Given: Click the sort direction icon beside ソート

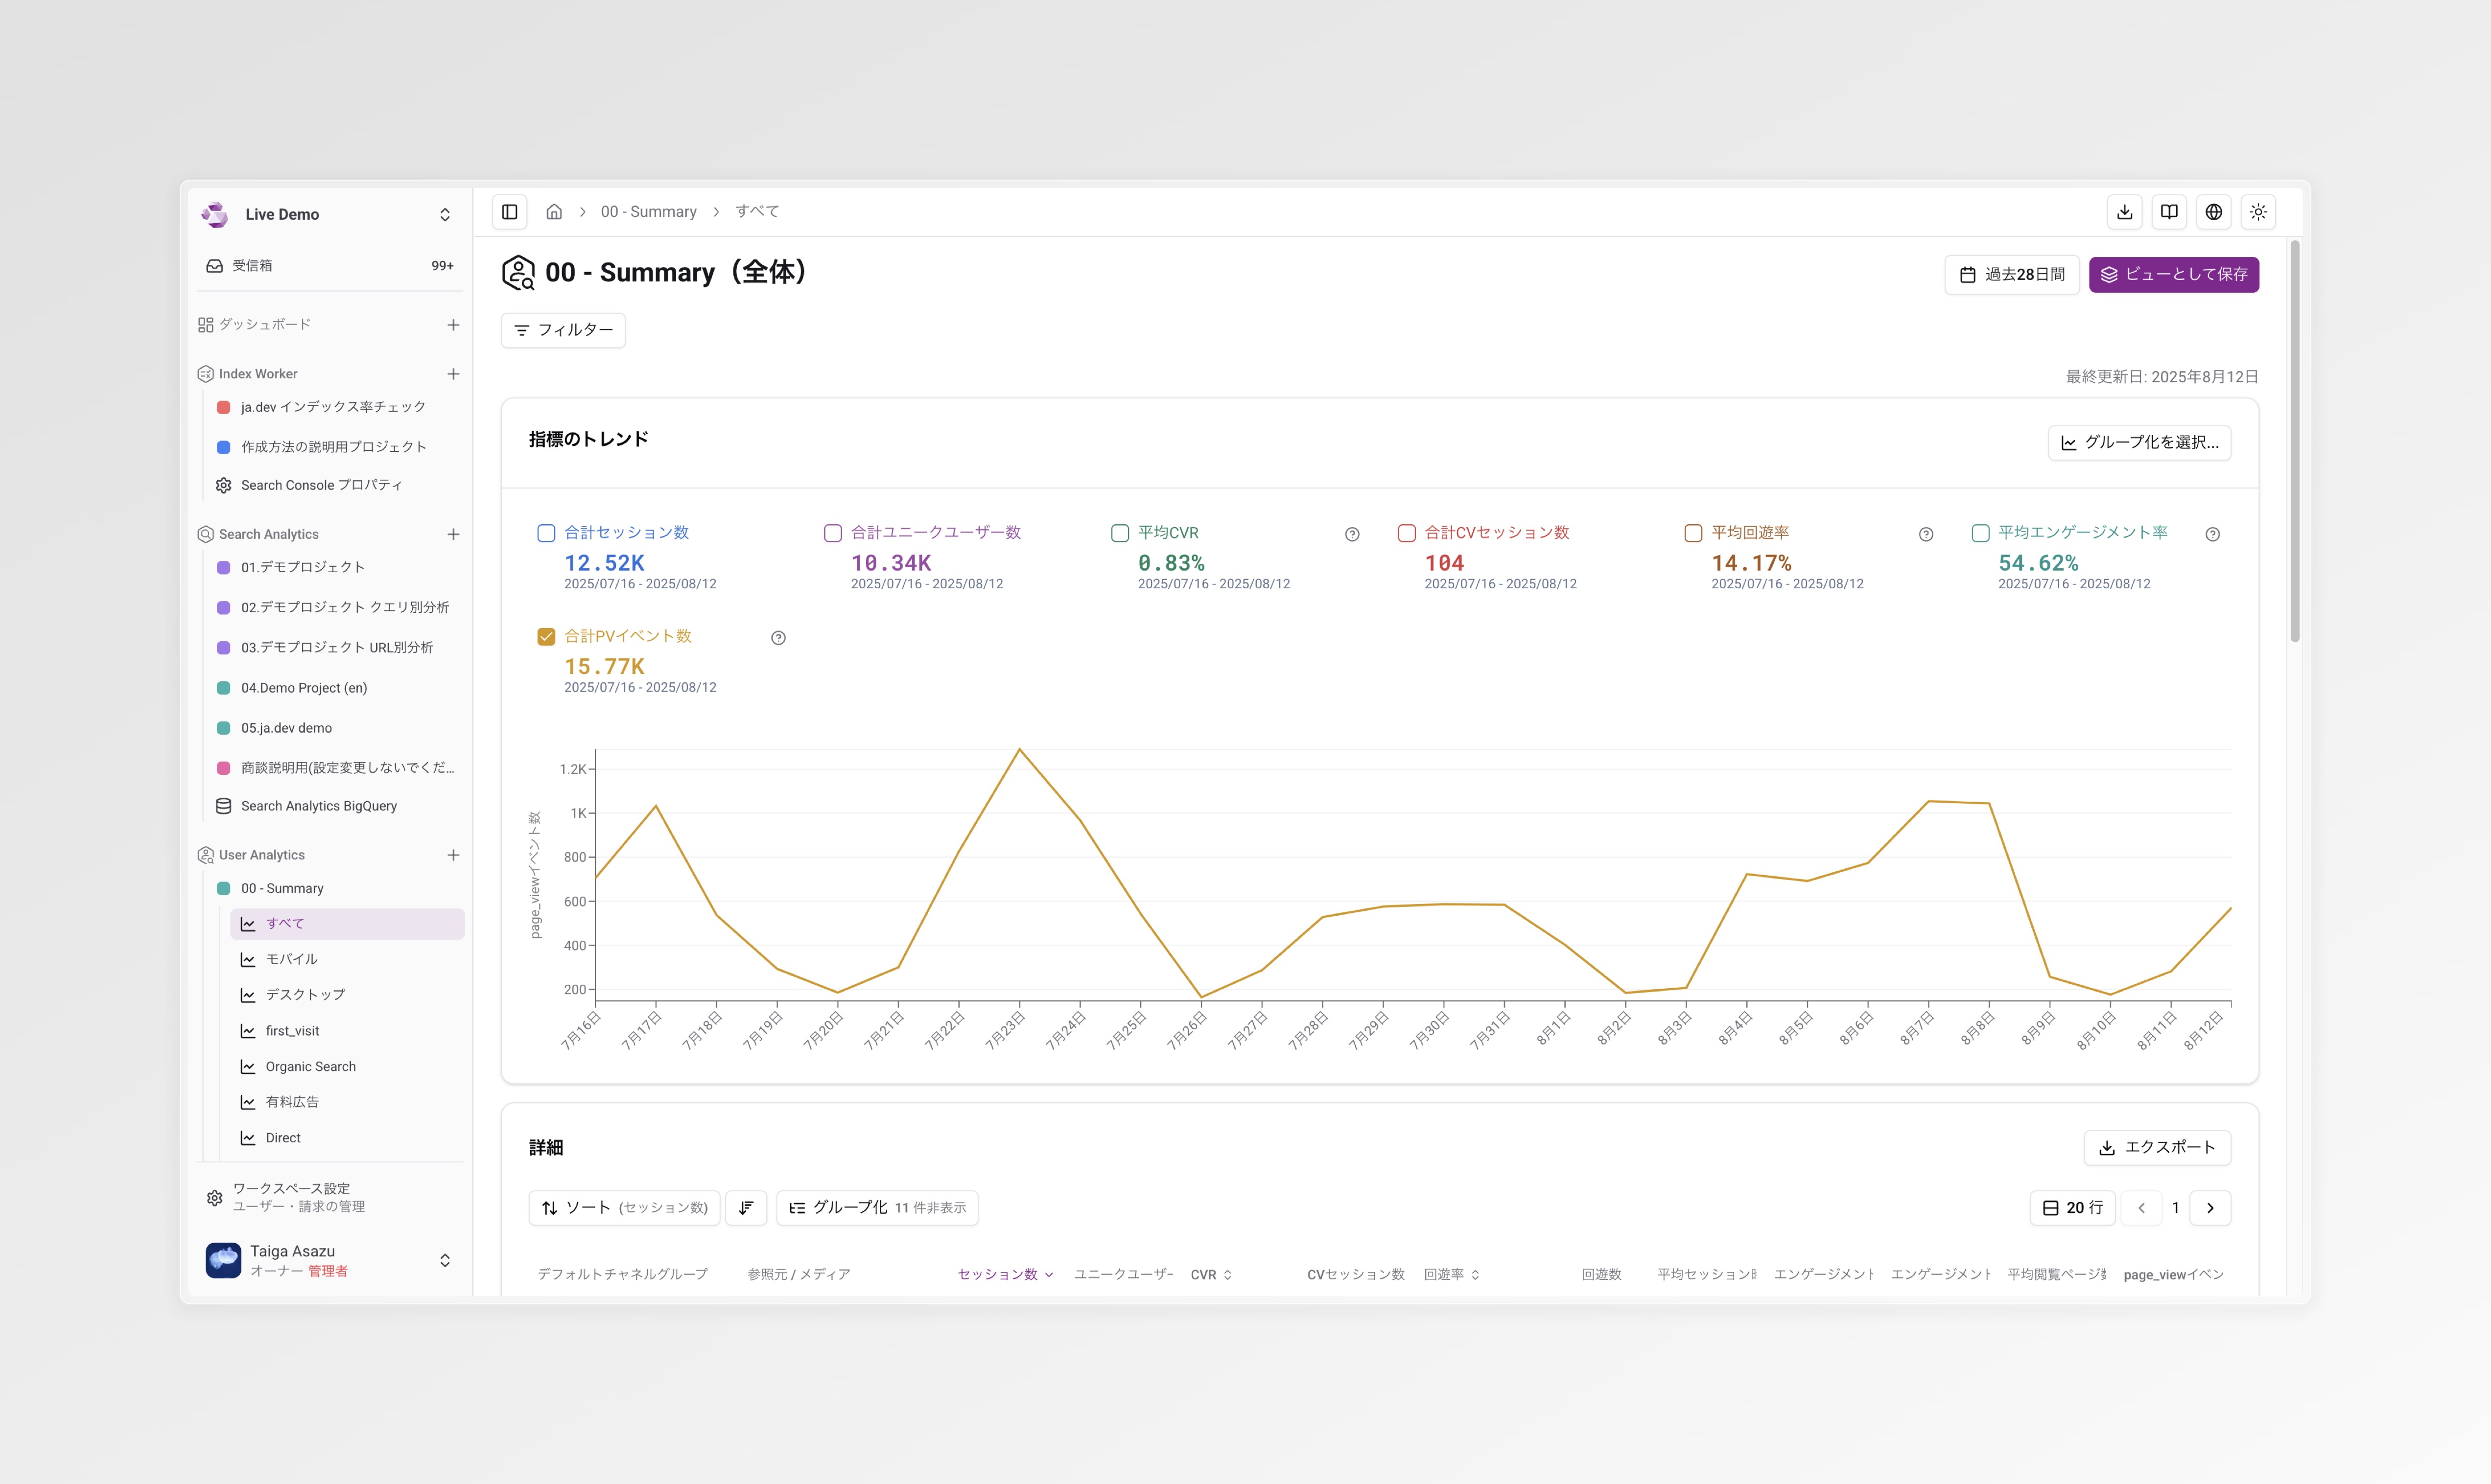Looking at the screenshot, I should tap(746, 1207).
